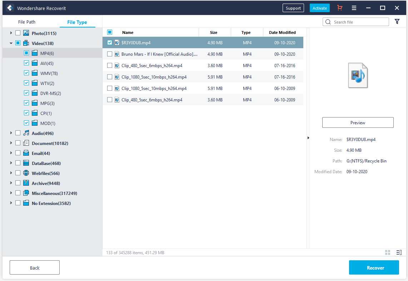Click the magnifier icon in search box
Image resolution: width=408 pixels, height=281 pixels.
click(328, 22)
